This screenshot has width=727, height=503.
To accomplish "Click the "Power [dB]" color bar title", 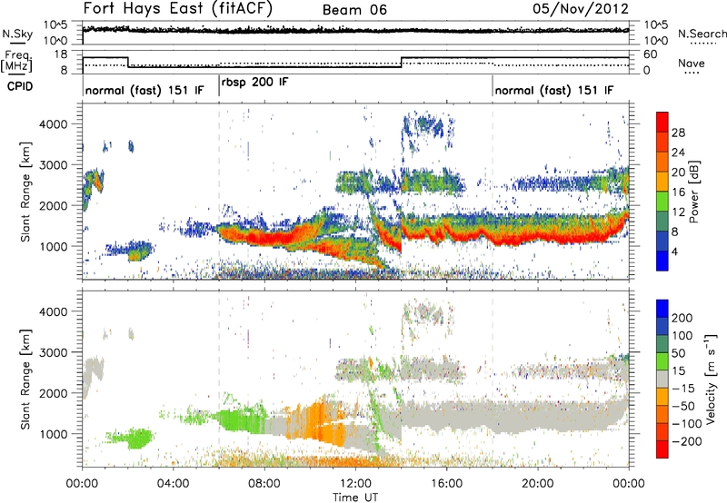I will 693,192.
